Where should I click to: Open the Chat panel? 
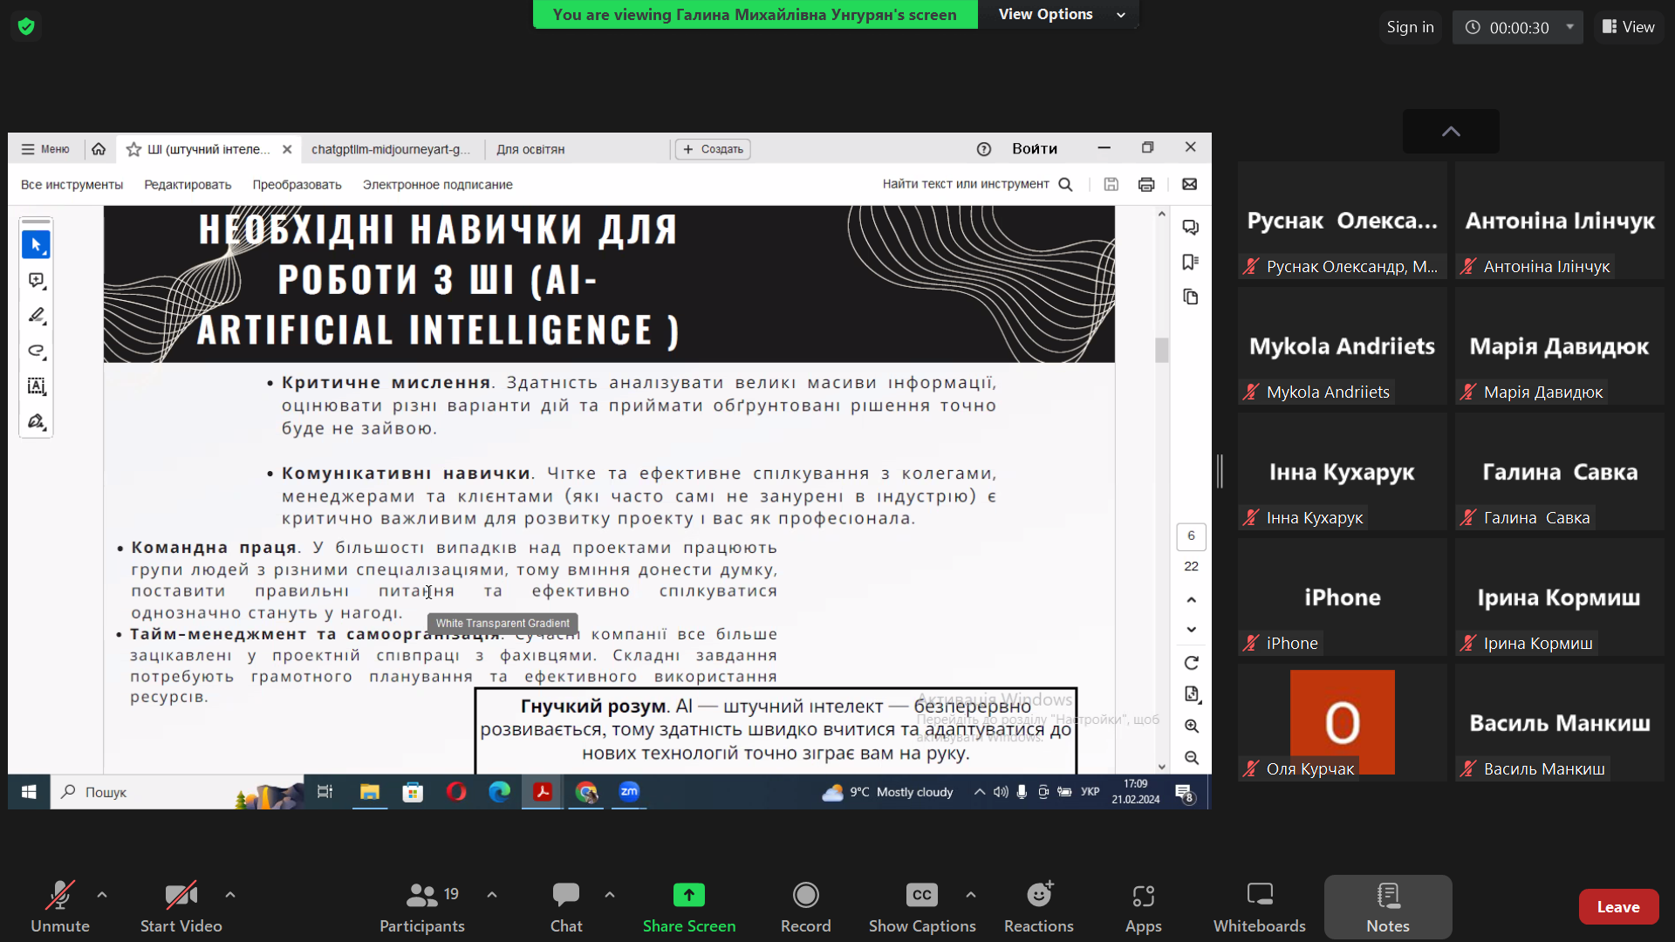pyautogui.click(x=566, y=907)
